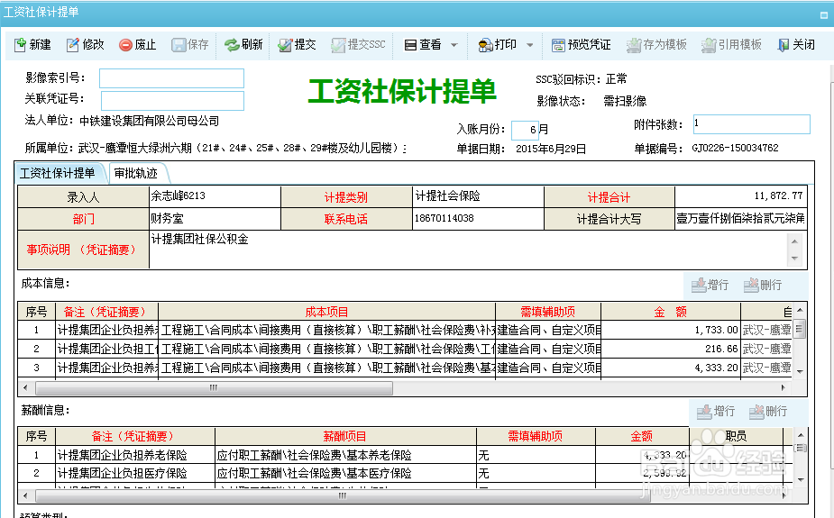
Task: Click 薪酬信息 table horizontal scrollbar thumb
Action: pos(343,495)
